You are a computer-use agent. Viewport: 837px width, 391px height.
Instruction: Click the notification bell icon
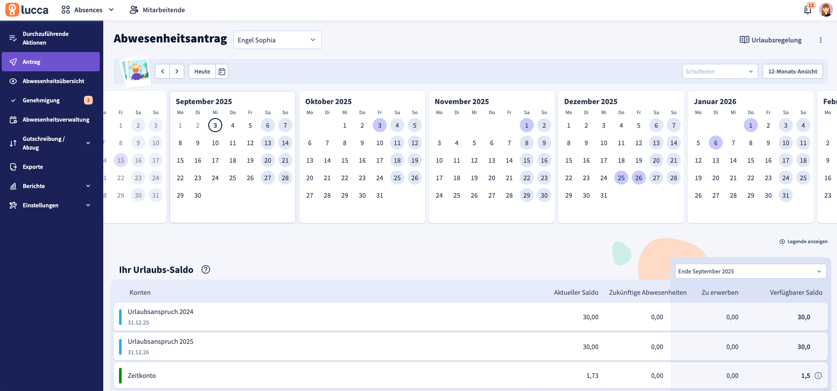[x=808, y=10]
